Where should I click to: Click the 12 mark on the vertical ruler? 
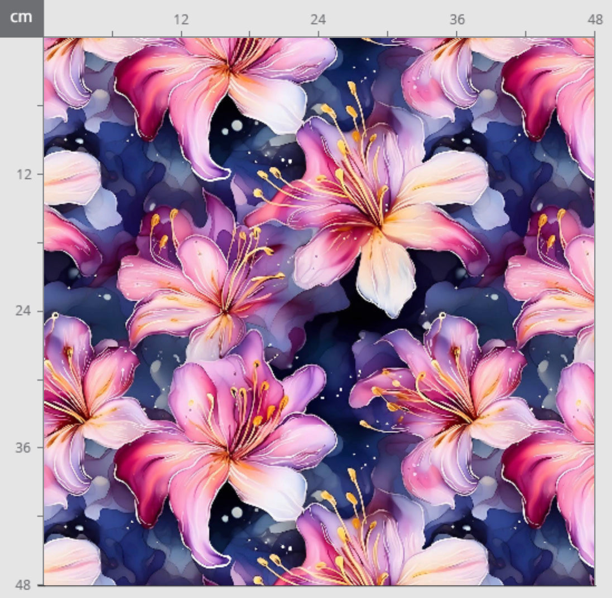pyautogui.click(x=23, y=174)
